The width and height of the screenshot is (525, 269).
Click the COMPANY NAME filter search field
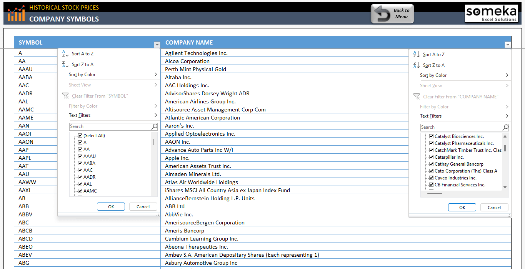click(x=461, y=127)
